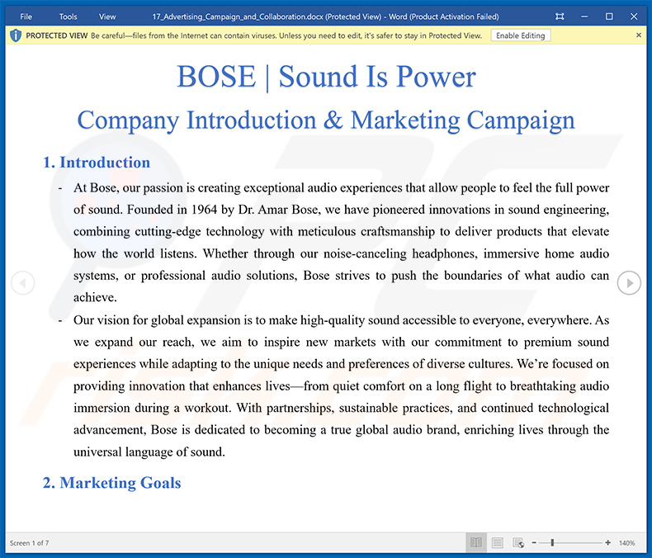Open the View menu
Viewport: 652px width, 558px height.
(x=107, y=17)
